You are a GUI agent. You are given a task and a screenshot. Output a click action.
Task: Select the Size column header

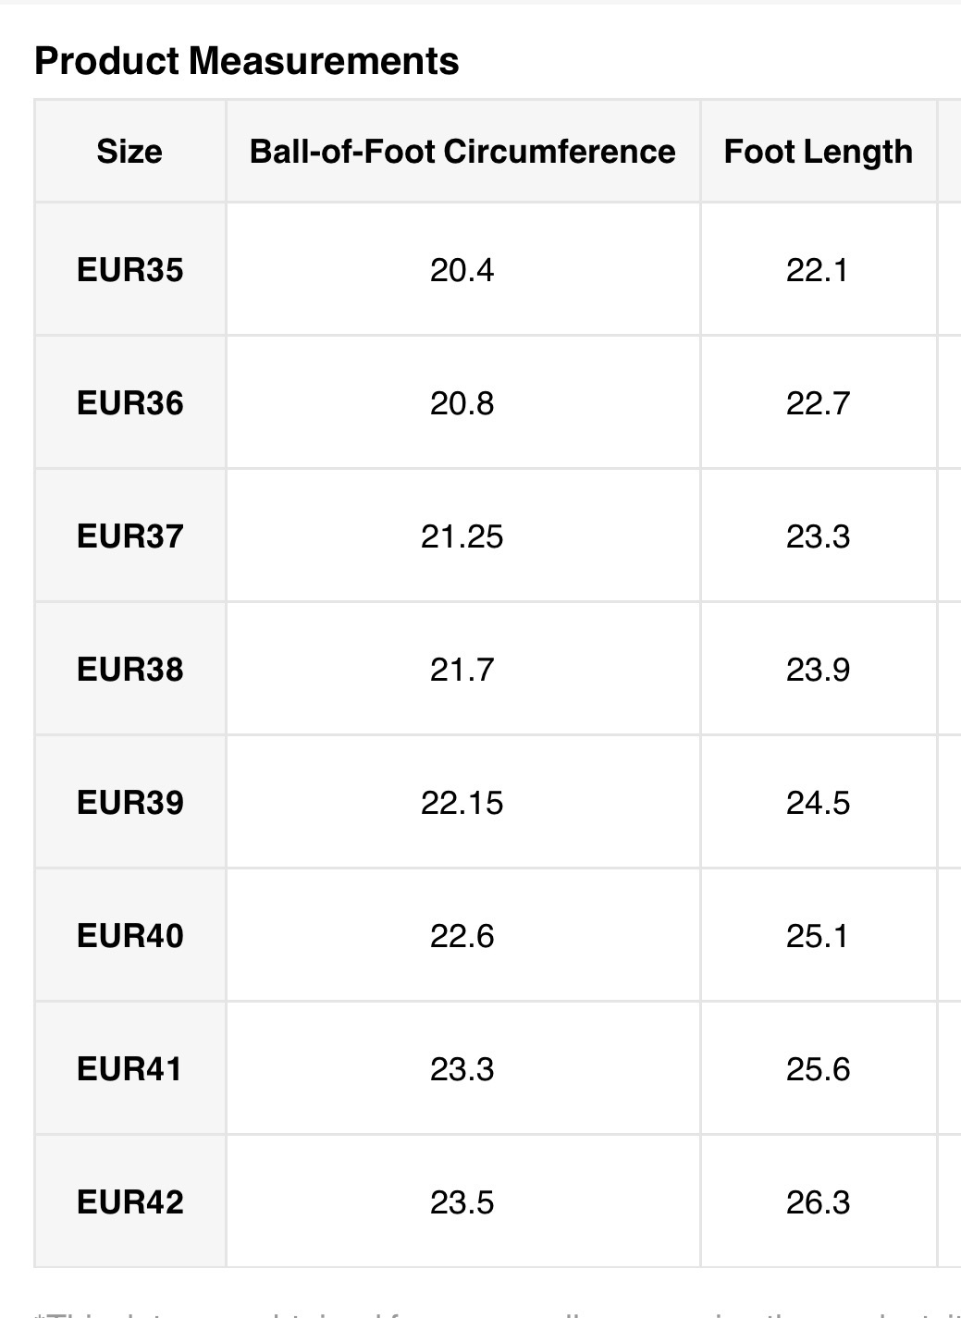point(129,152)
